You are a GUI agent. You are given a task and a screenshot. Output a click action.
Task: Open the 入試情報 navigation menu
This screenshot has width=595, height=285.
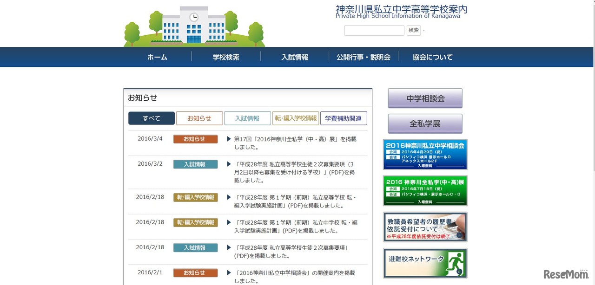(x=294, y=57)
